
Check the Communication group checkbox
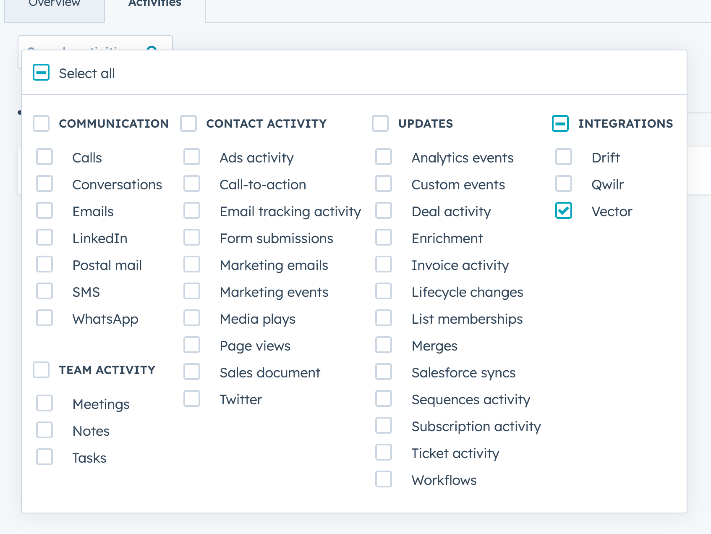pyautogui.click(x=41, y=123)
